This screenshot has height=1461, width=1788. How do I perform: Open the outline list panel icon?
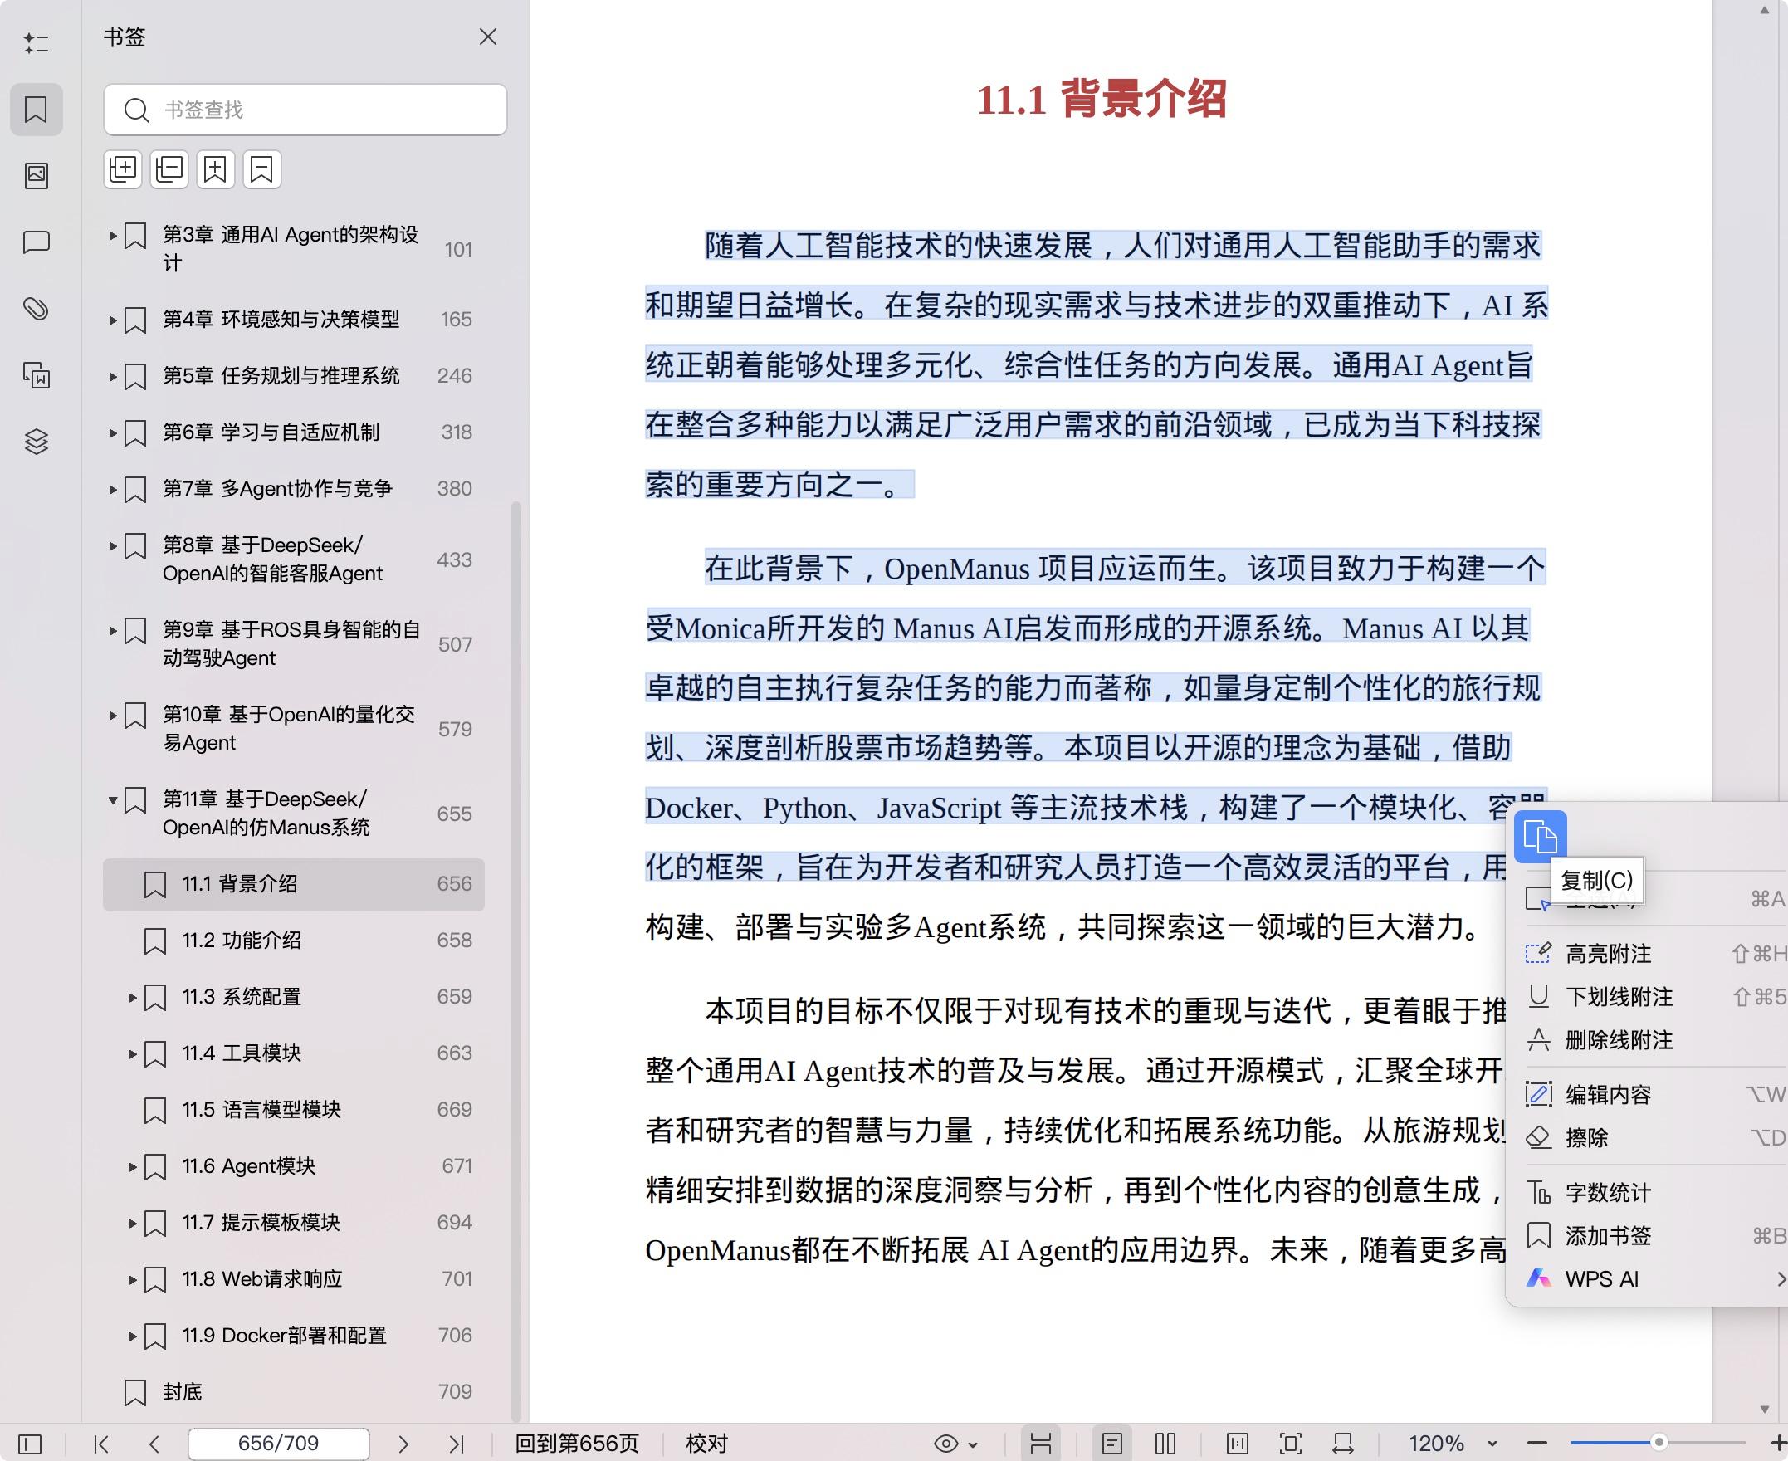37,43
